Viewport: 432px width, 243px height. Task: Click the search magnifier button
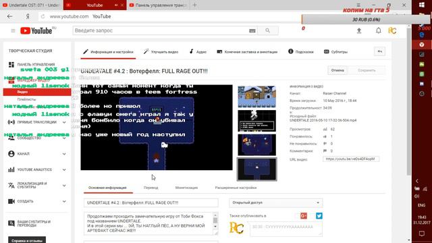[x=267, y=30]
